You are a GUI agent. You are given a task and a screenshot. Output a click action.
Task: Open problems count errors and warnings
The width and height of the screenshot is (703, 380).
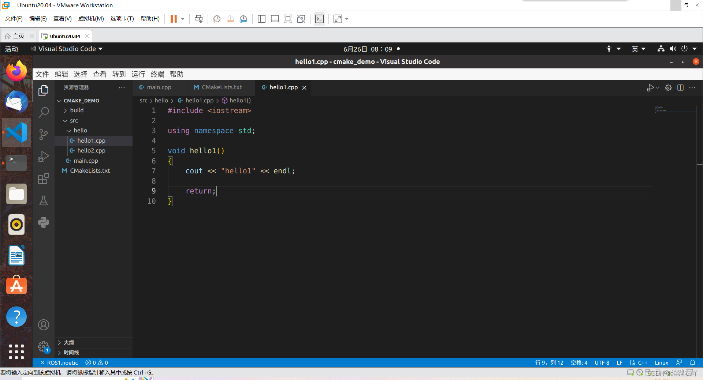(x=97, y=363)
